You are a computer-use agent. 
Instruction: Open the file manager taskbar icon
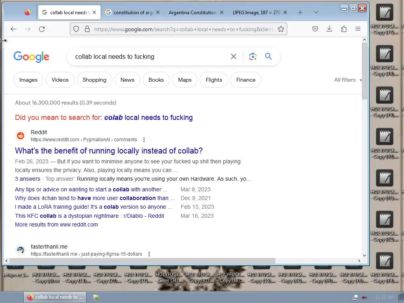coord(96,297)
